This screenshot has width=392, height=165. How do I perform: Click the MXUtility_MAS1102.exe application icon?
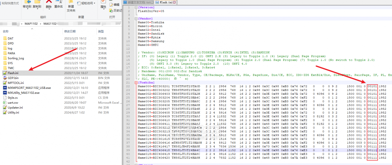5,93
